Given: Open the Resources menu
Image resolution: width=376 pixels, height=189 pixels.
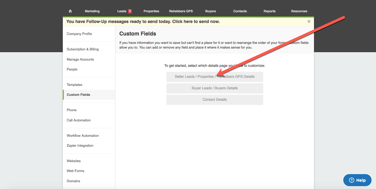Looking at the screenshot, I should (299, 11).
